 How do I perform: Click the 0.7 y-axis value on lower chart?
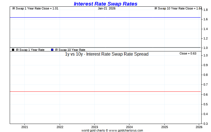pos(205,84)
